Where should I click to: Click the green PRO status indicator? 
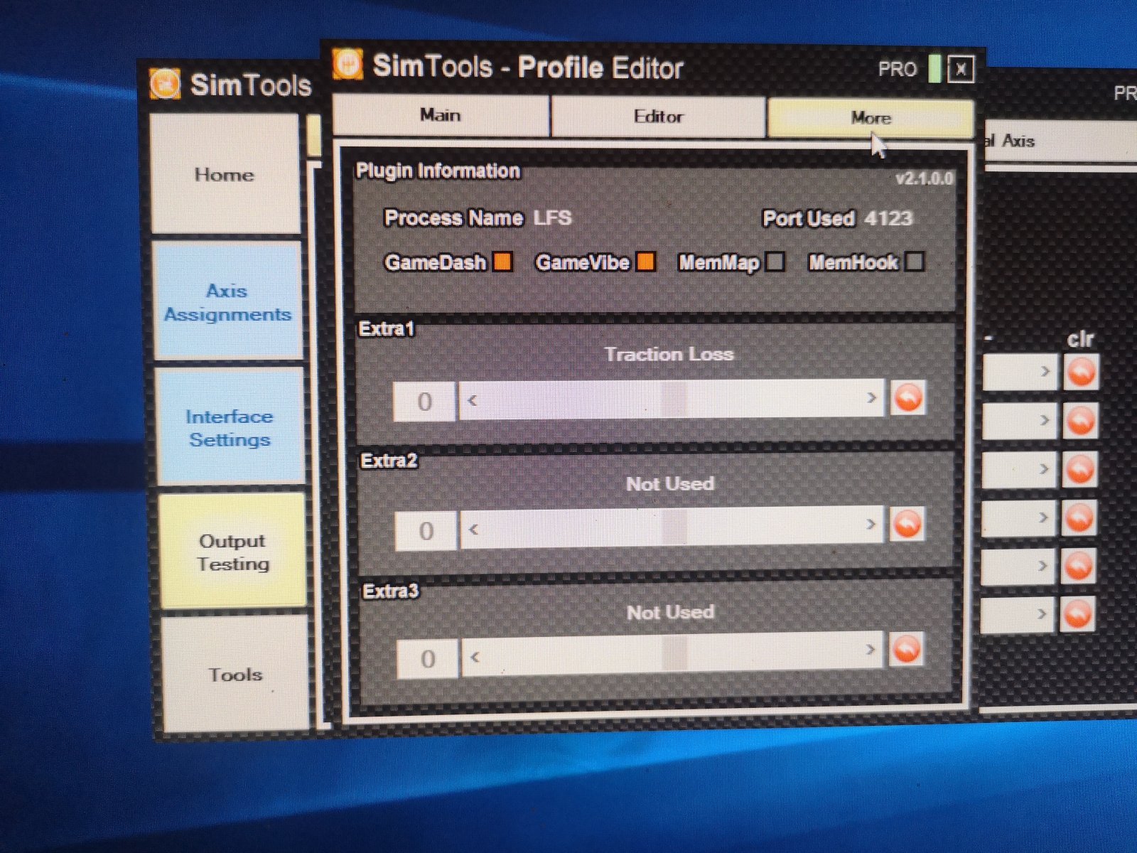tap(935, 68)
